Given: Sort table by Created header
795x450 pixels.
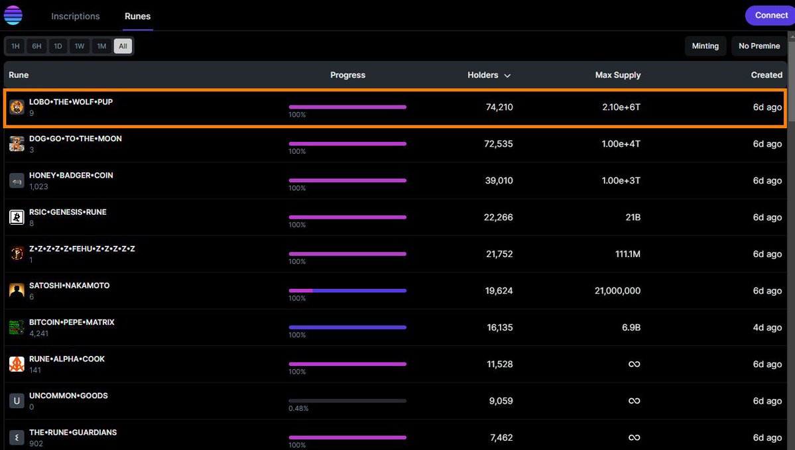Looking at the screenshot, I should click(x=766, y=75).
